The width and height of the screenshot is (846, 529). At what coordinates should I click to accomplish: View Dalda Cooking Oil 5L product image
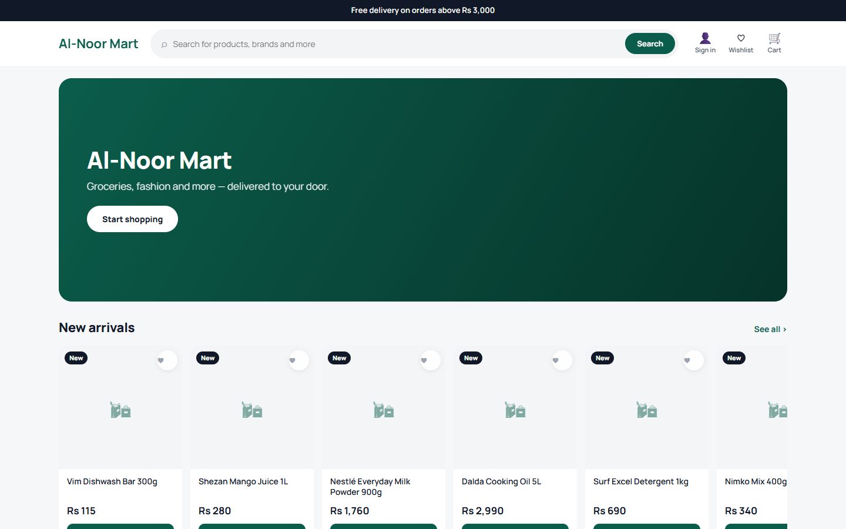point(515,407)
